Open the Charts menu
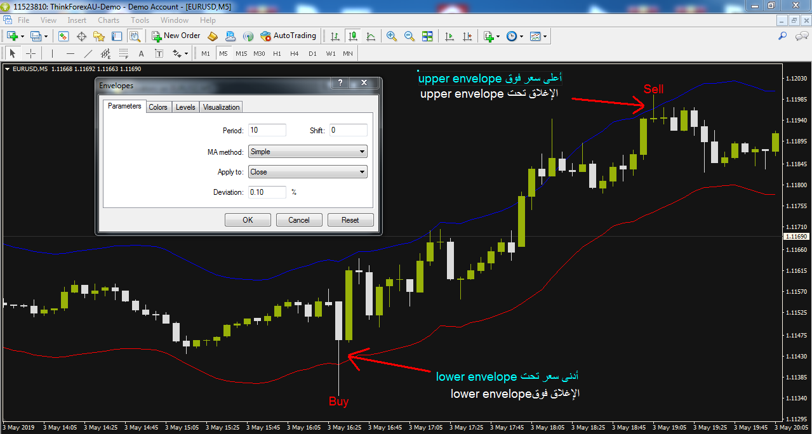 (x=109, y=20)
